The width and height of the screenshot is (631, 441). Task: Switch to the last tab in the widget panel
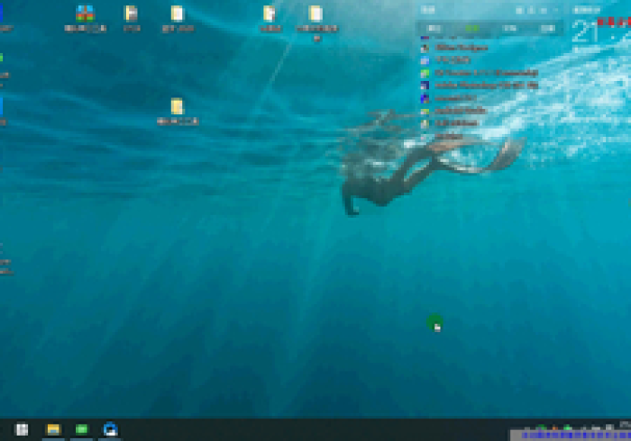click(x=547, y=29)
